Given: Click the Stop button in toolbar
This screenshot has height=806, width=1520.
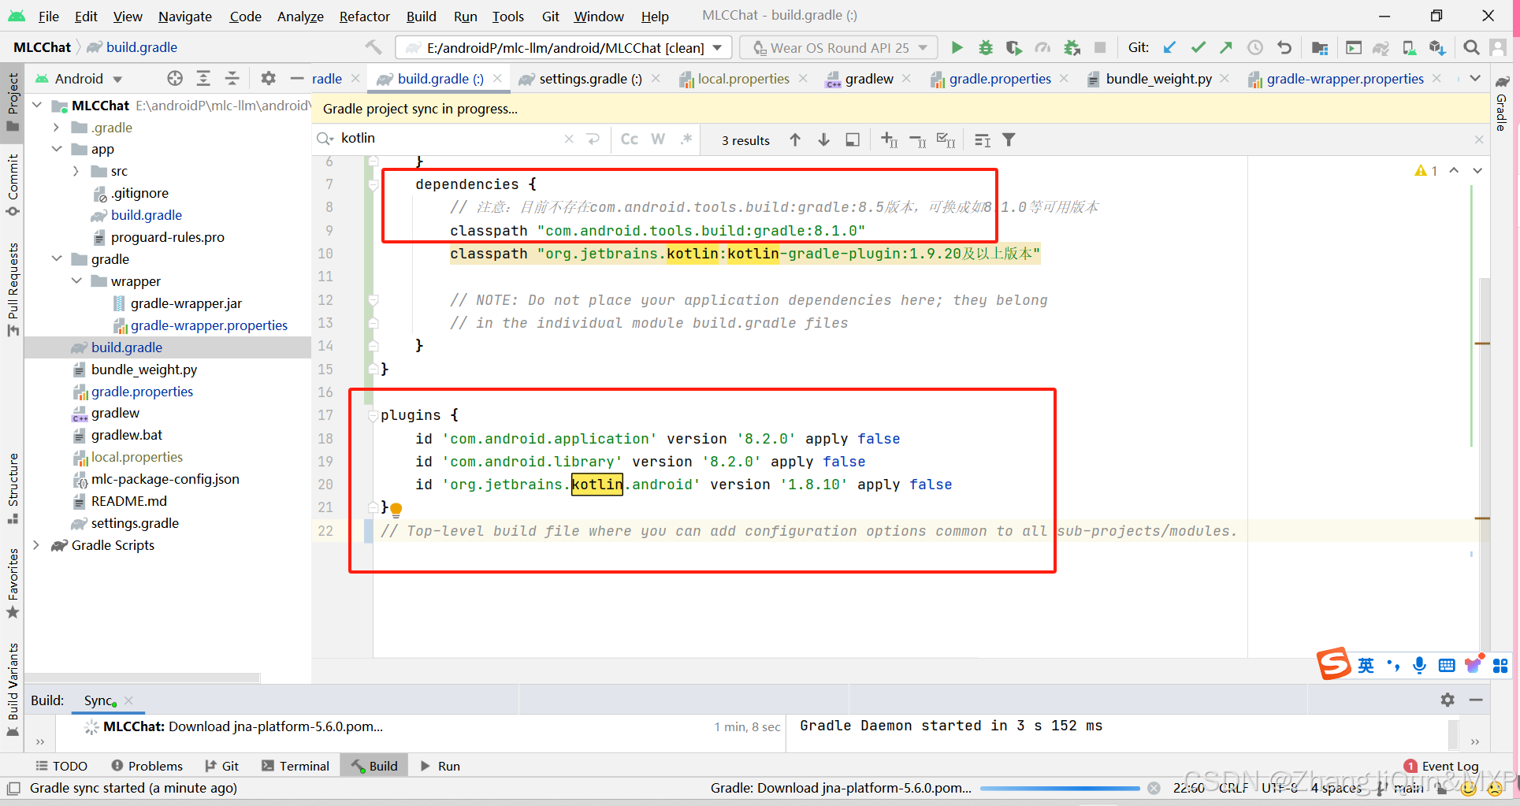Looking at the screenshot, I should click(1100, 47).
